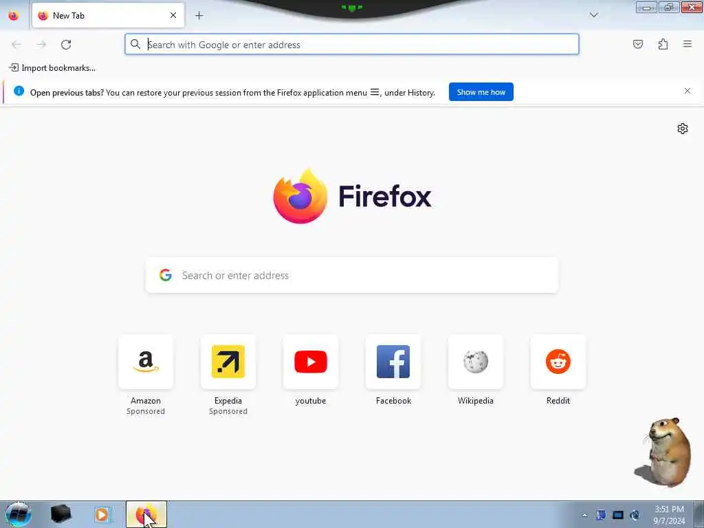Click the Firefox taskbar button
The height and width of the screenshot is (528, 704).
146,514
